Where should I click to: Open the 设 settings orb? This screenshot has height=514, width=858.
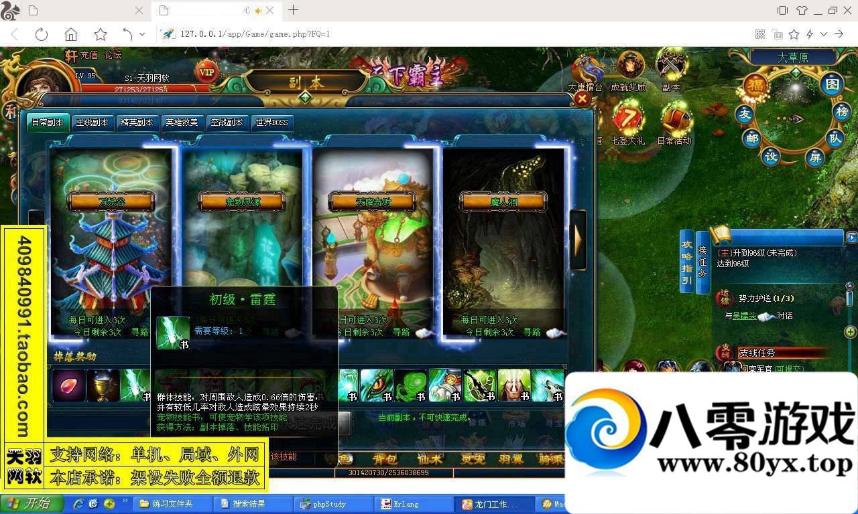(771, 157)
